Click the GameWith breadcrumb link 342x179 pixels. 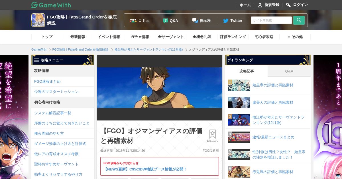pos(39,49)
